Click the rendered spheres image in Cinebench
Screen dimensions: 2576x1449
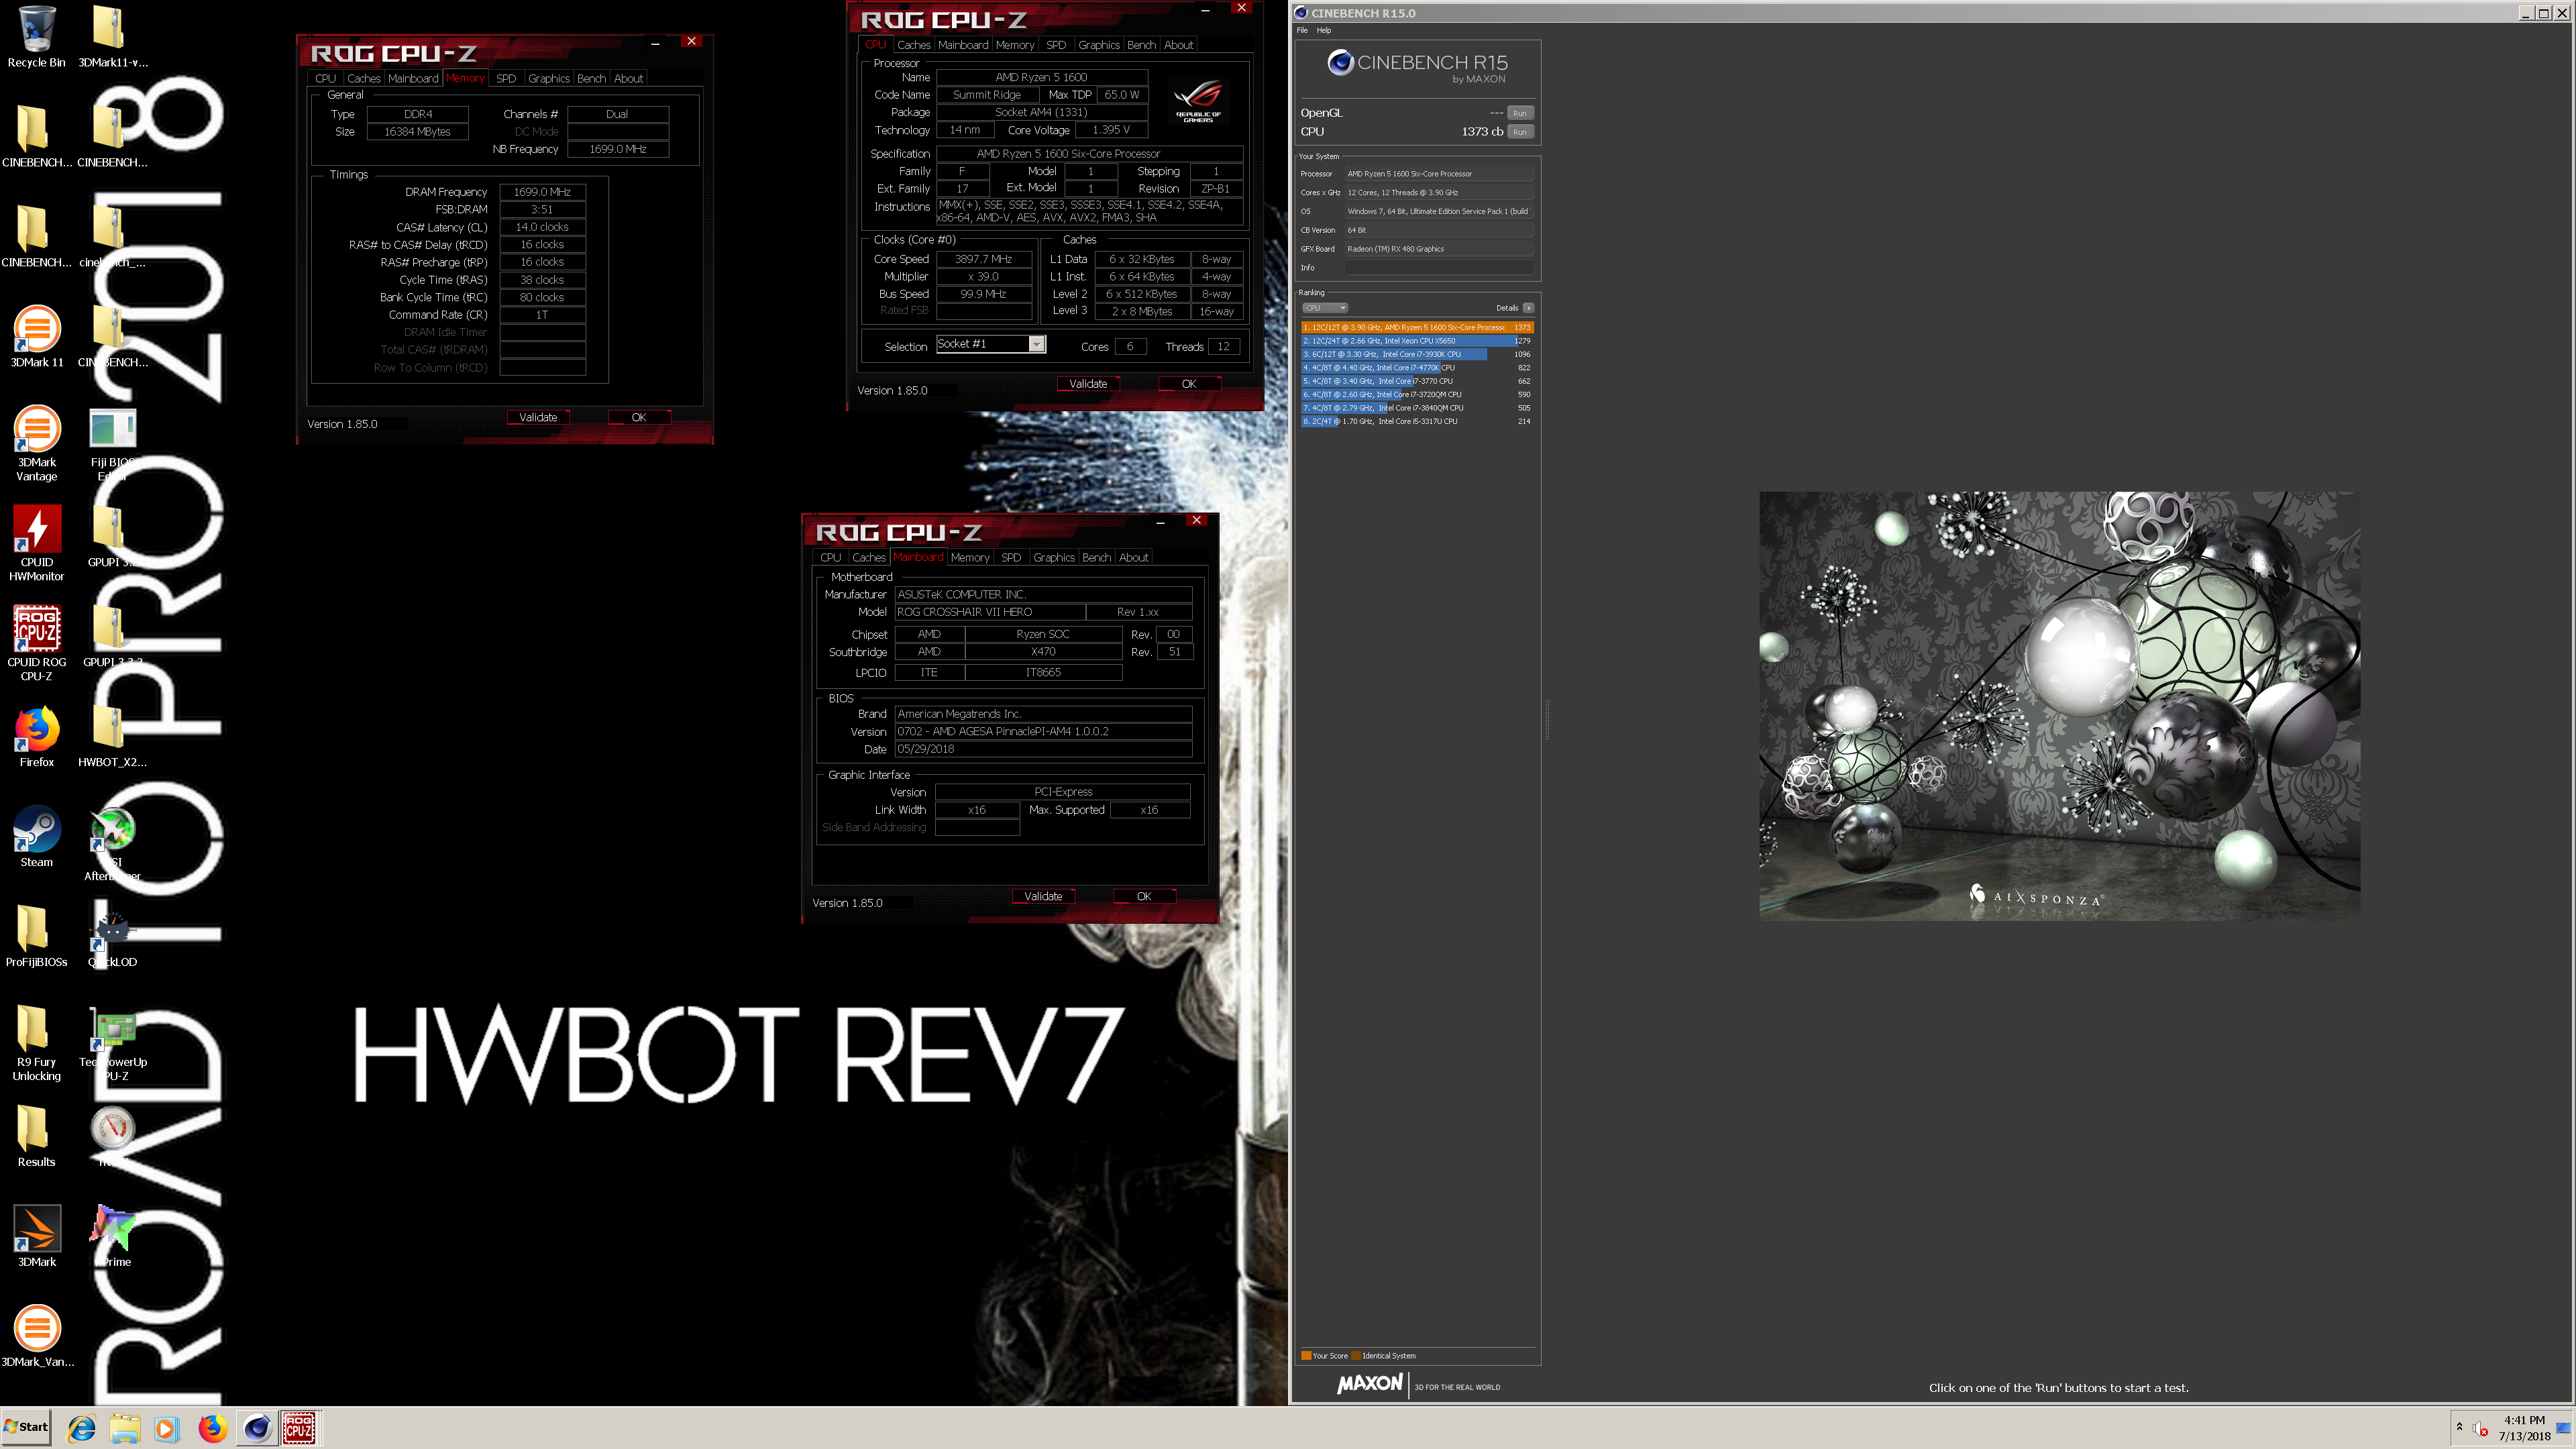click(x=2059, y=705)
